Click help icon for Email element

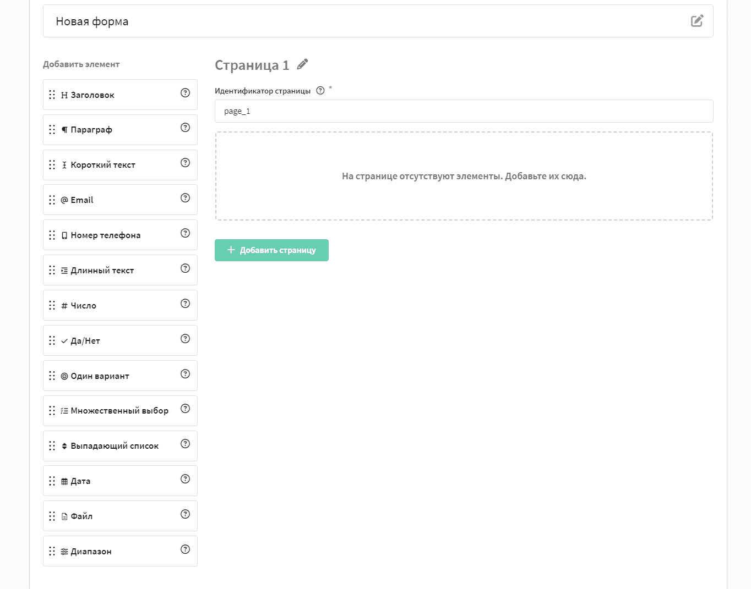point(186,198)
